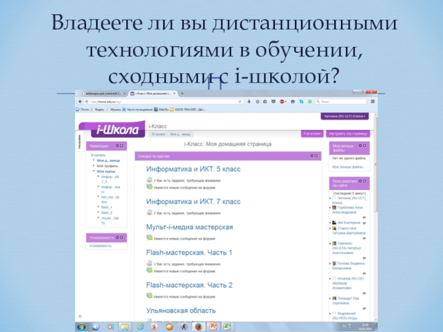Viewport: 443px width, 332px height.
Task: Select Моя д...аница in the navigation tree
Action: 108,160
